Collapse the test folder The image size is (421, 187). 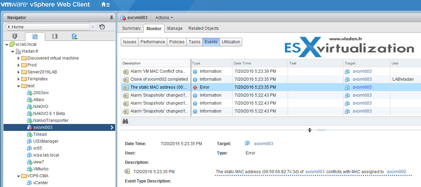[x=18, y=86]
